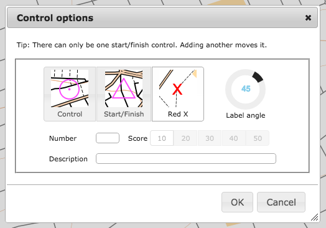Screen dimensions: 326x228
Task: Set score to 30
Action: (x=210, y=138)
